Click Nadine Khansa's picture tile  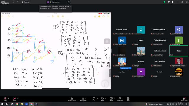122,61
